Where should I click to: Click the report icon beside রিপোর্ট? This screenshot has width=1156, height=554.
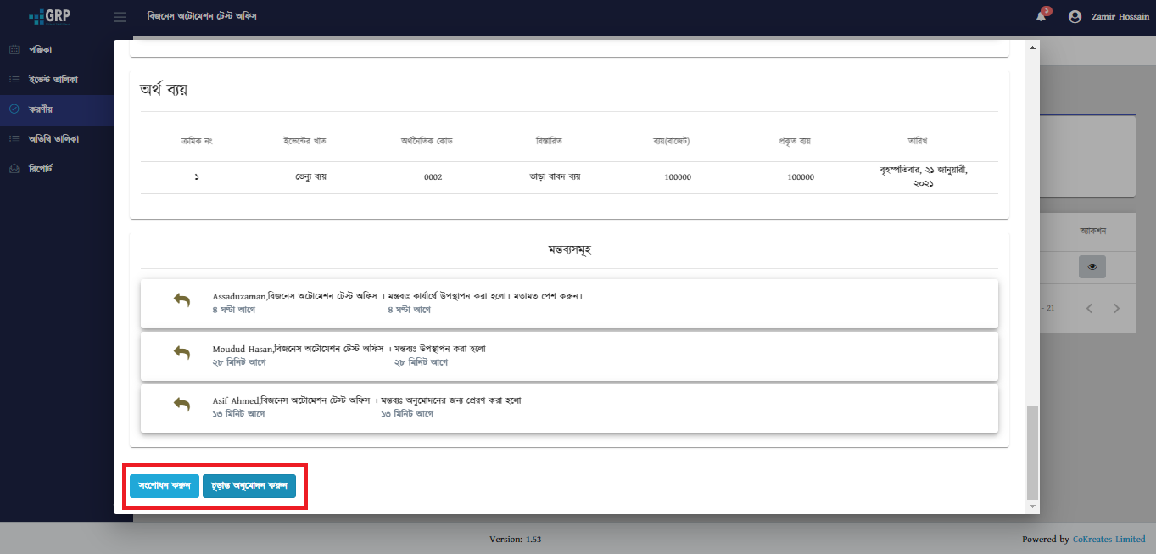(x=14, y=168)
